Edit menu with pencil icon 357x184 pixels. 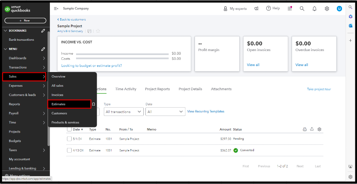(x=43, y=49)
